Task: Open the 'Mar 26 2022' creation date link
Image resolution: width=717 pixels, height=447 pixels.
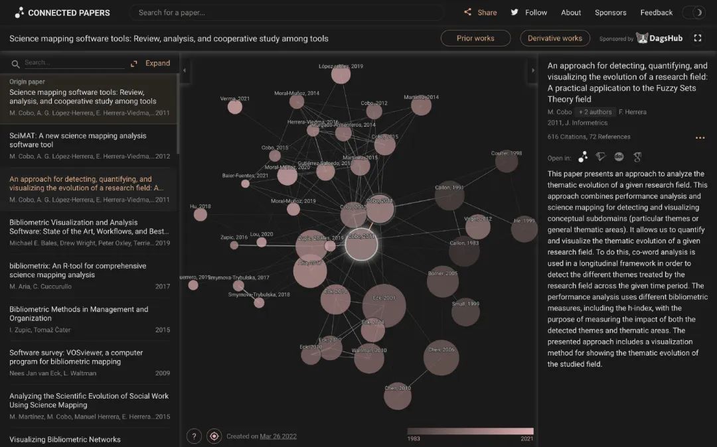Action: [x=278, y=436]
